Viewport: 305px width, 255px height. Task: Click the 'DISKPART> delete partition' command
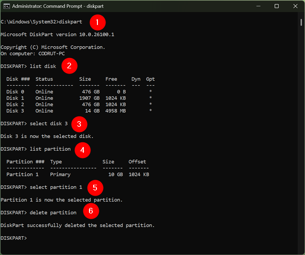click(39, 213)
